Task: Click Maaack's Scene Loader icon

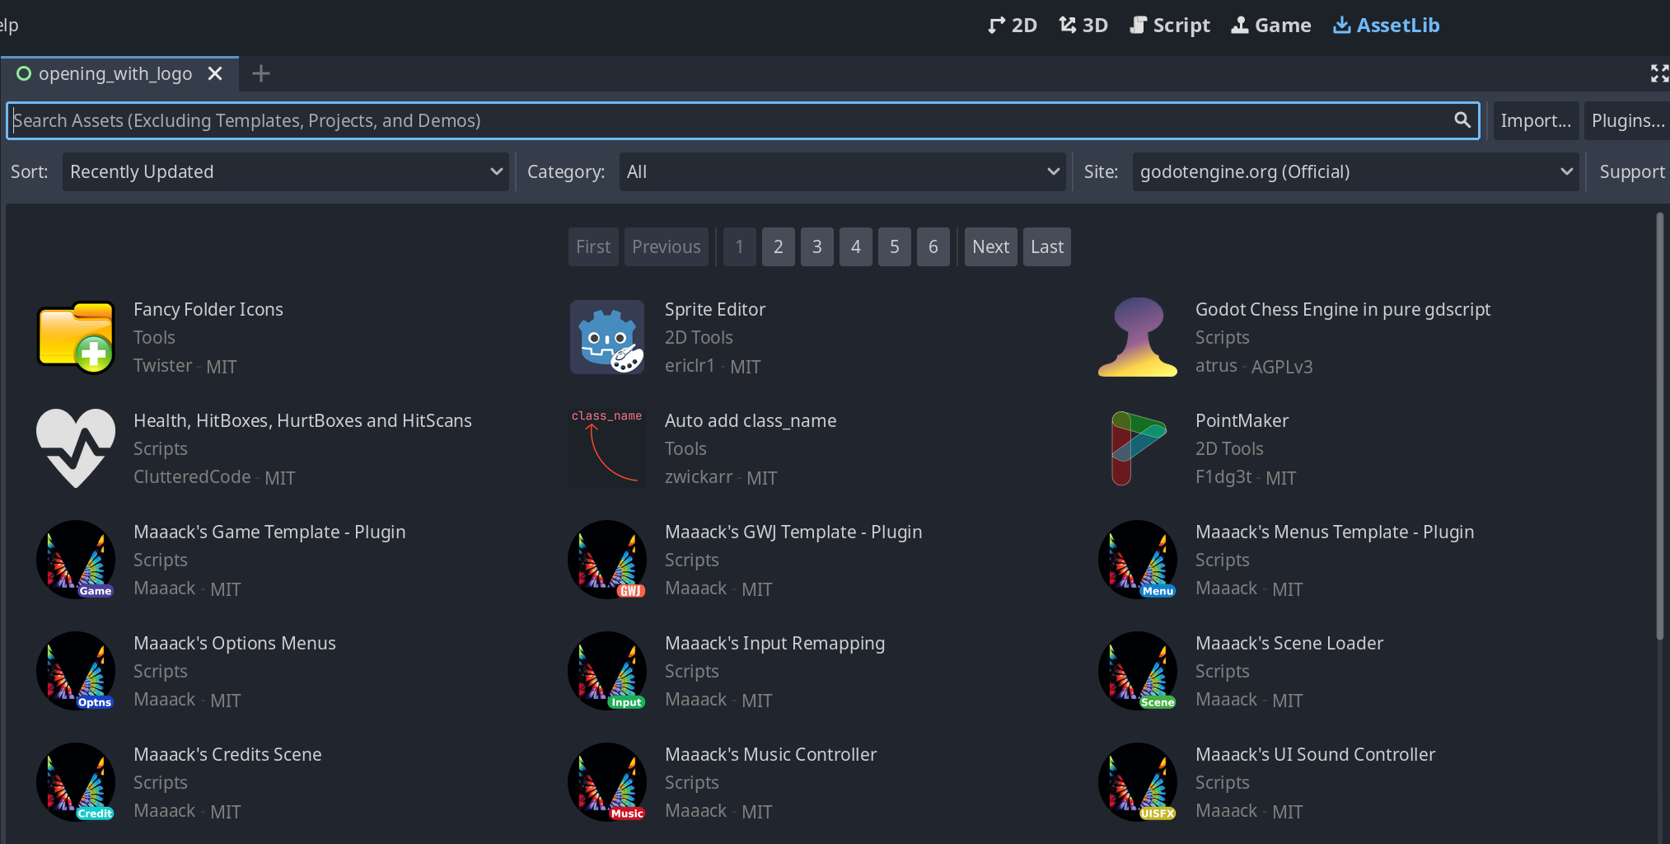Action: [1138, 671]
